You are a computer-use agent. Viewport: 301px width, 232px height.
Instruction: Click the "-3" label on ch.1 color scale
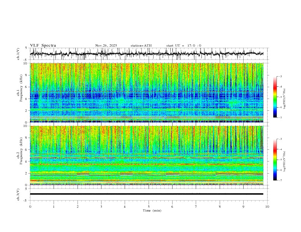[280, 76]
